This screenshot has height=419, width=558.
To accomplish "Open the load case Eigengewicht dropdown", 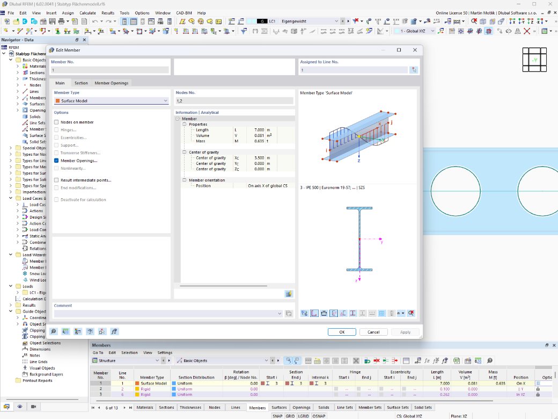I will (x=336, y=21).
